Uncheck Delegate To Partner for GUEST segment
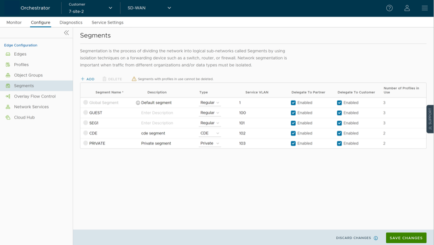Screen dimensions: 434x245 point(293,113)
